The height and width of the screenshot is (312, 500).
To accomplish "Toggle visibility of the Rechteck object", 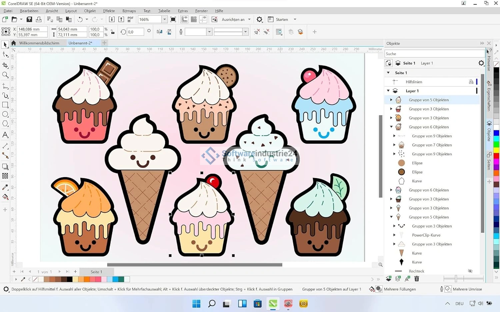I will point(470,271).
